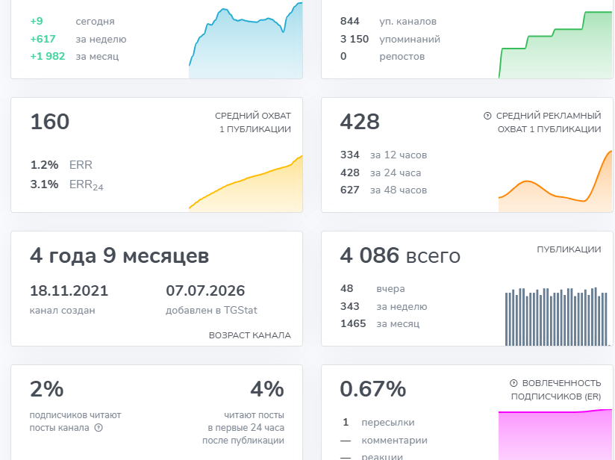
Task: Click 'подписчиков читают посты канала' text
Action: tap(75, 421)
